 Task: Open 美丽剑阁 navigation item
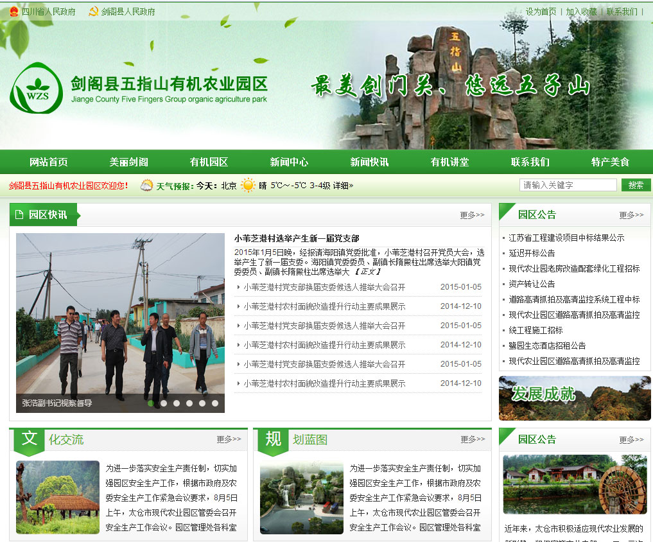tap(128, 162)
